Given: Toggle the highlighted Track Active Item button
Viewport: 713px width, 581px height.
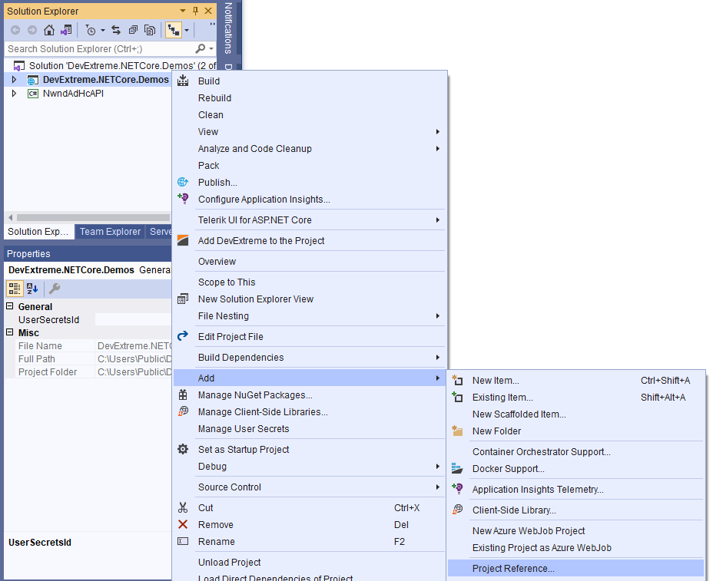Looking at the screenshot, I should pos(173,31).
